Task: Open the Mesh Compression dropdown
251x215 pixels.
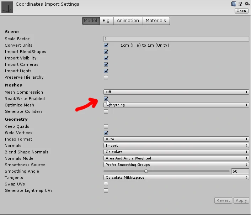Action: tap(176, 92)
